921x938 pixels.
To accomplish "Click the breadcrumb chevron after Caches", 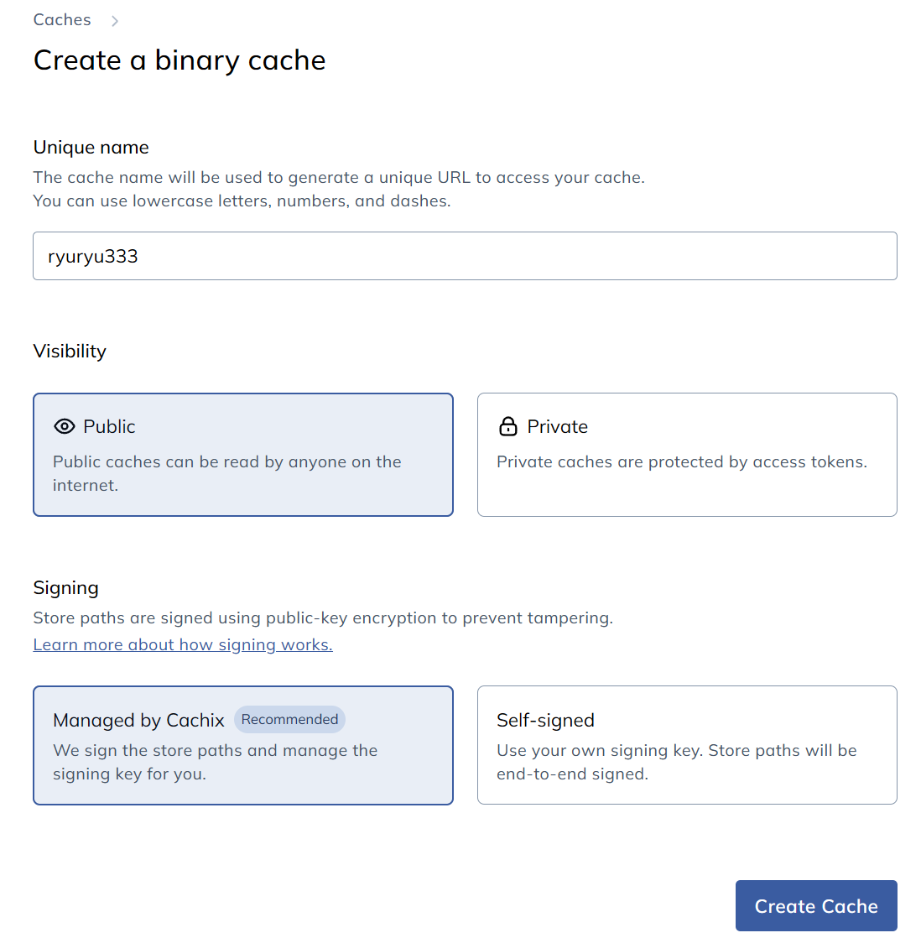I will click(x=115, y=21).
